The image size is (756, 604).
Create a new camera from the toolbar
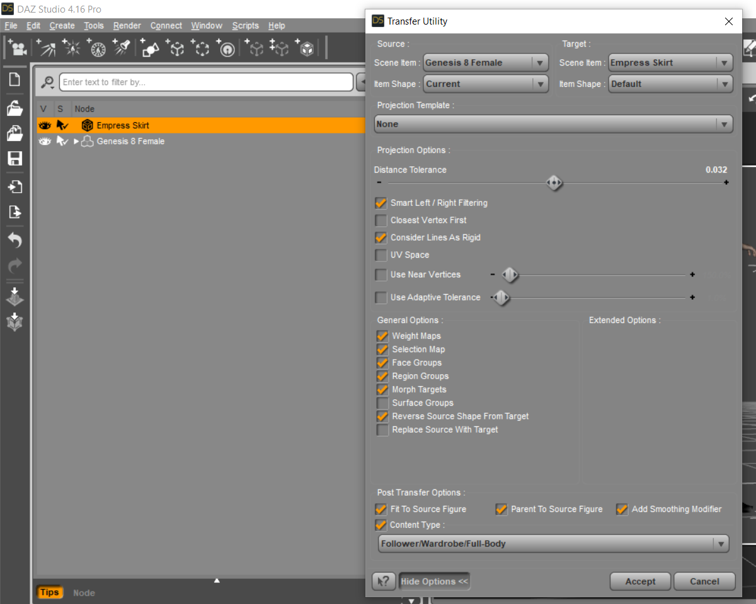(17, 48)
